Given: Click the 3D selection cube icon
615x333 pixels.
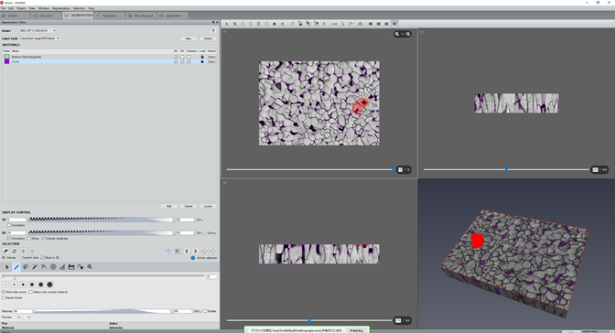Looking at the screenshot, I should (x=168, y=251).
